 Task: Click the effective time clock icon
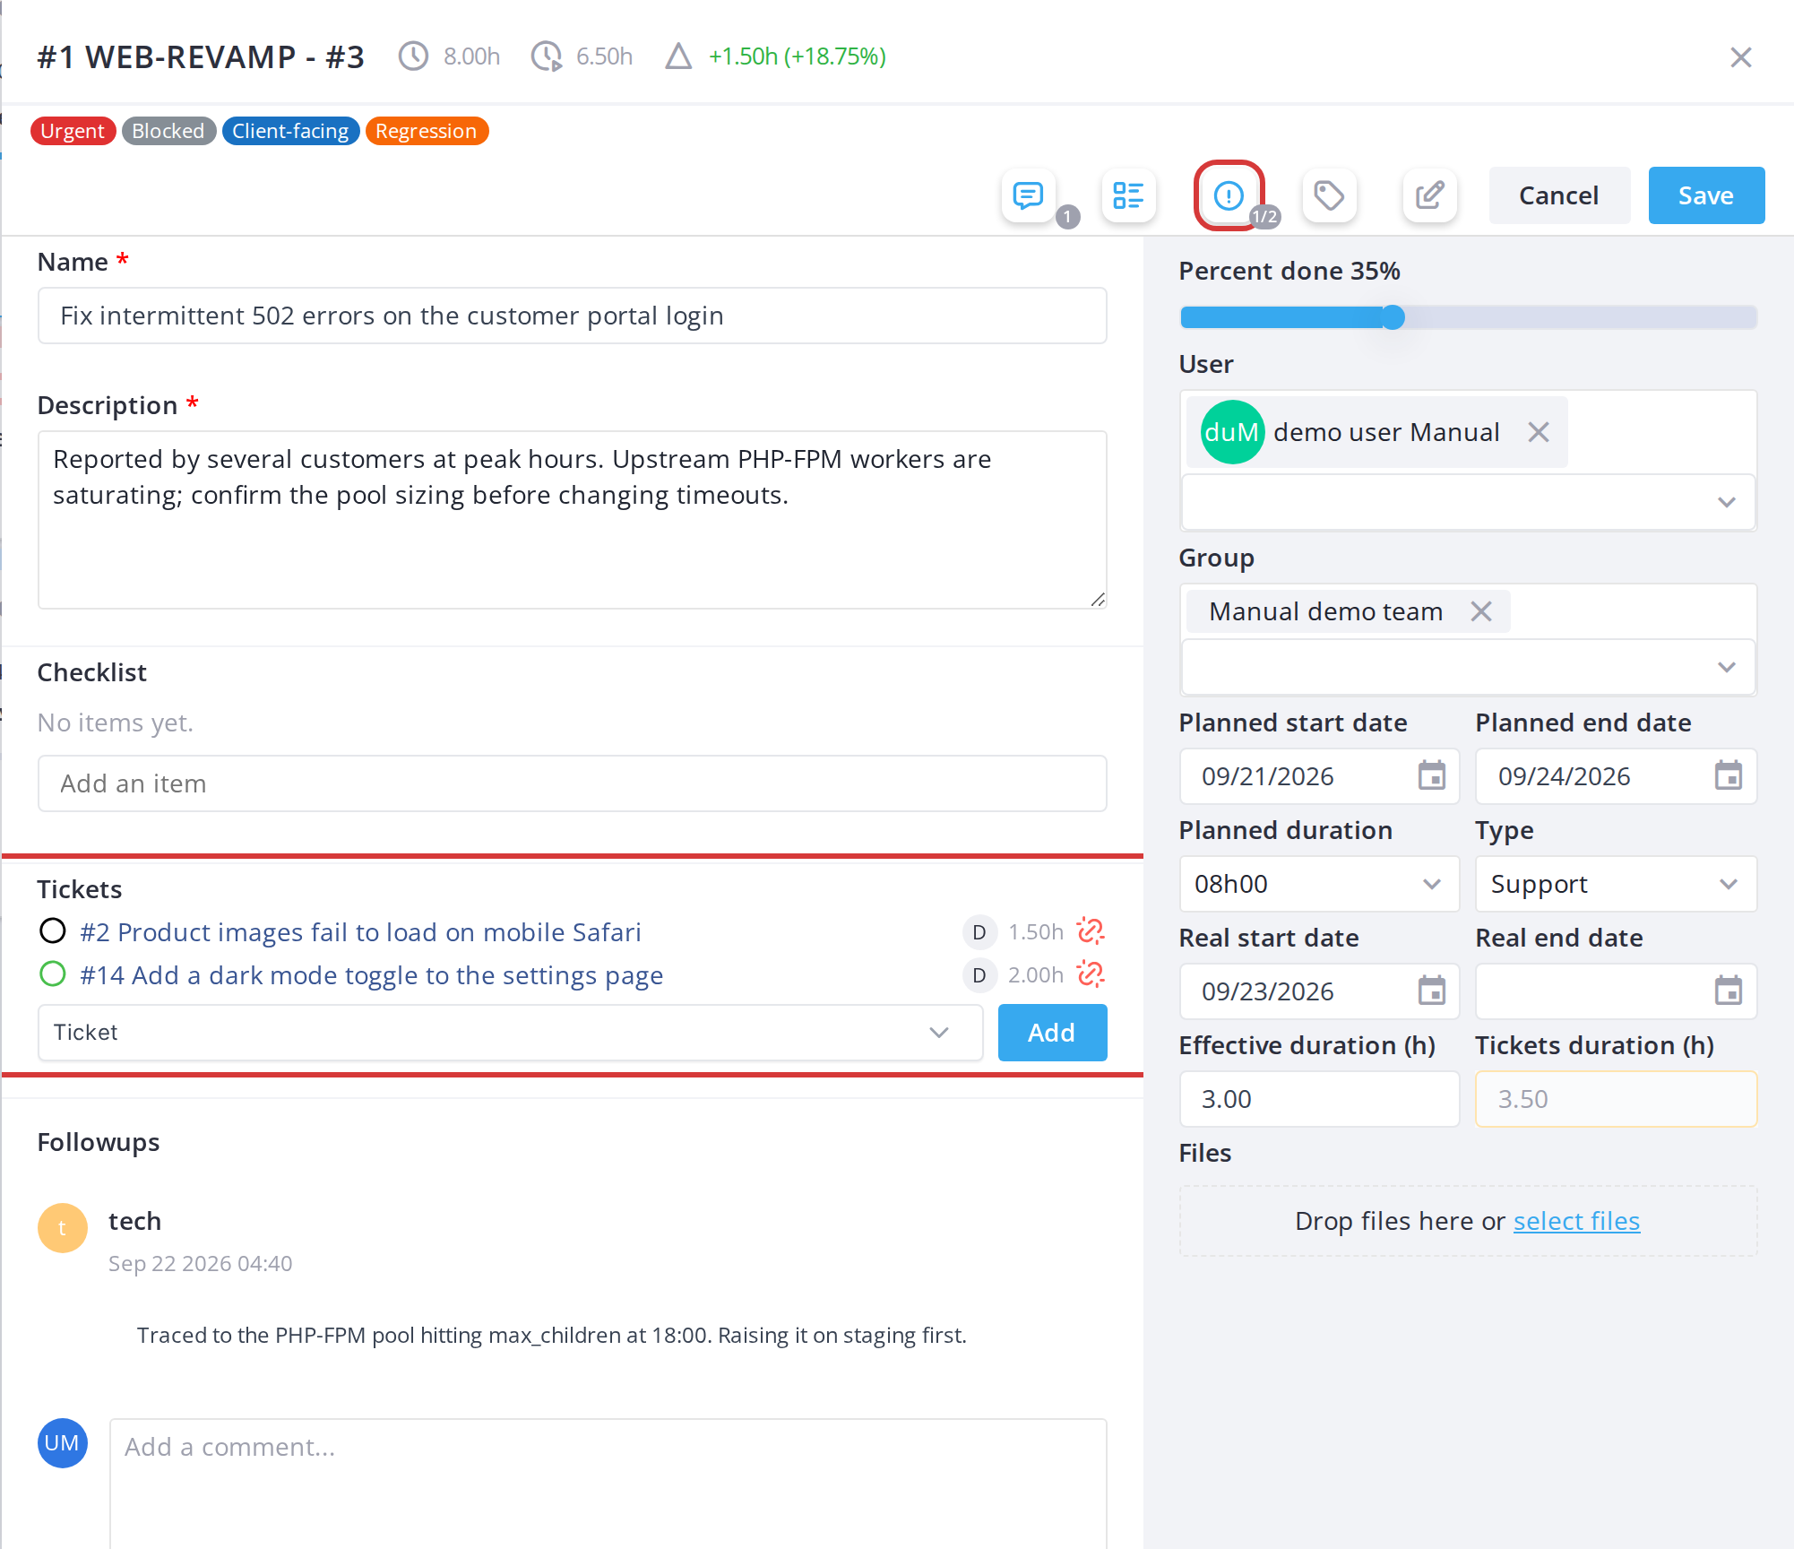click(x=547, y=56)
